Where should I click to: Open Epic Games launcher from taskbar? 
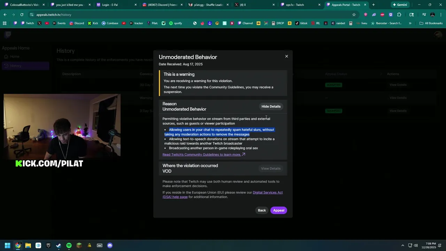point(48,245)
